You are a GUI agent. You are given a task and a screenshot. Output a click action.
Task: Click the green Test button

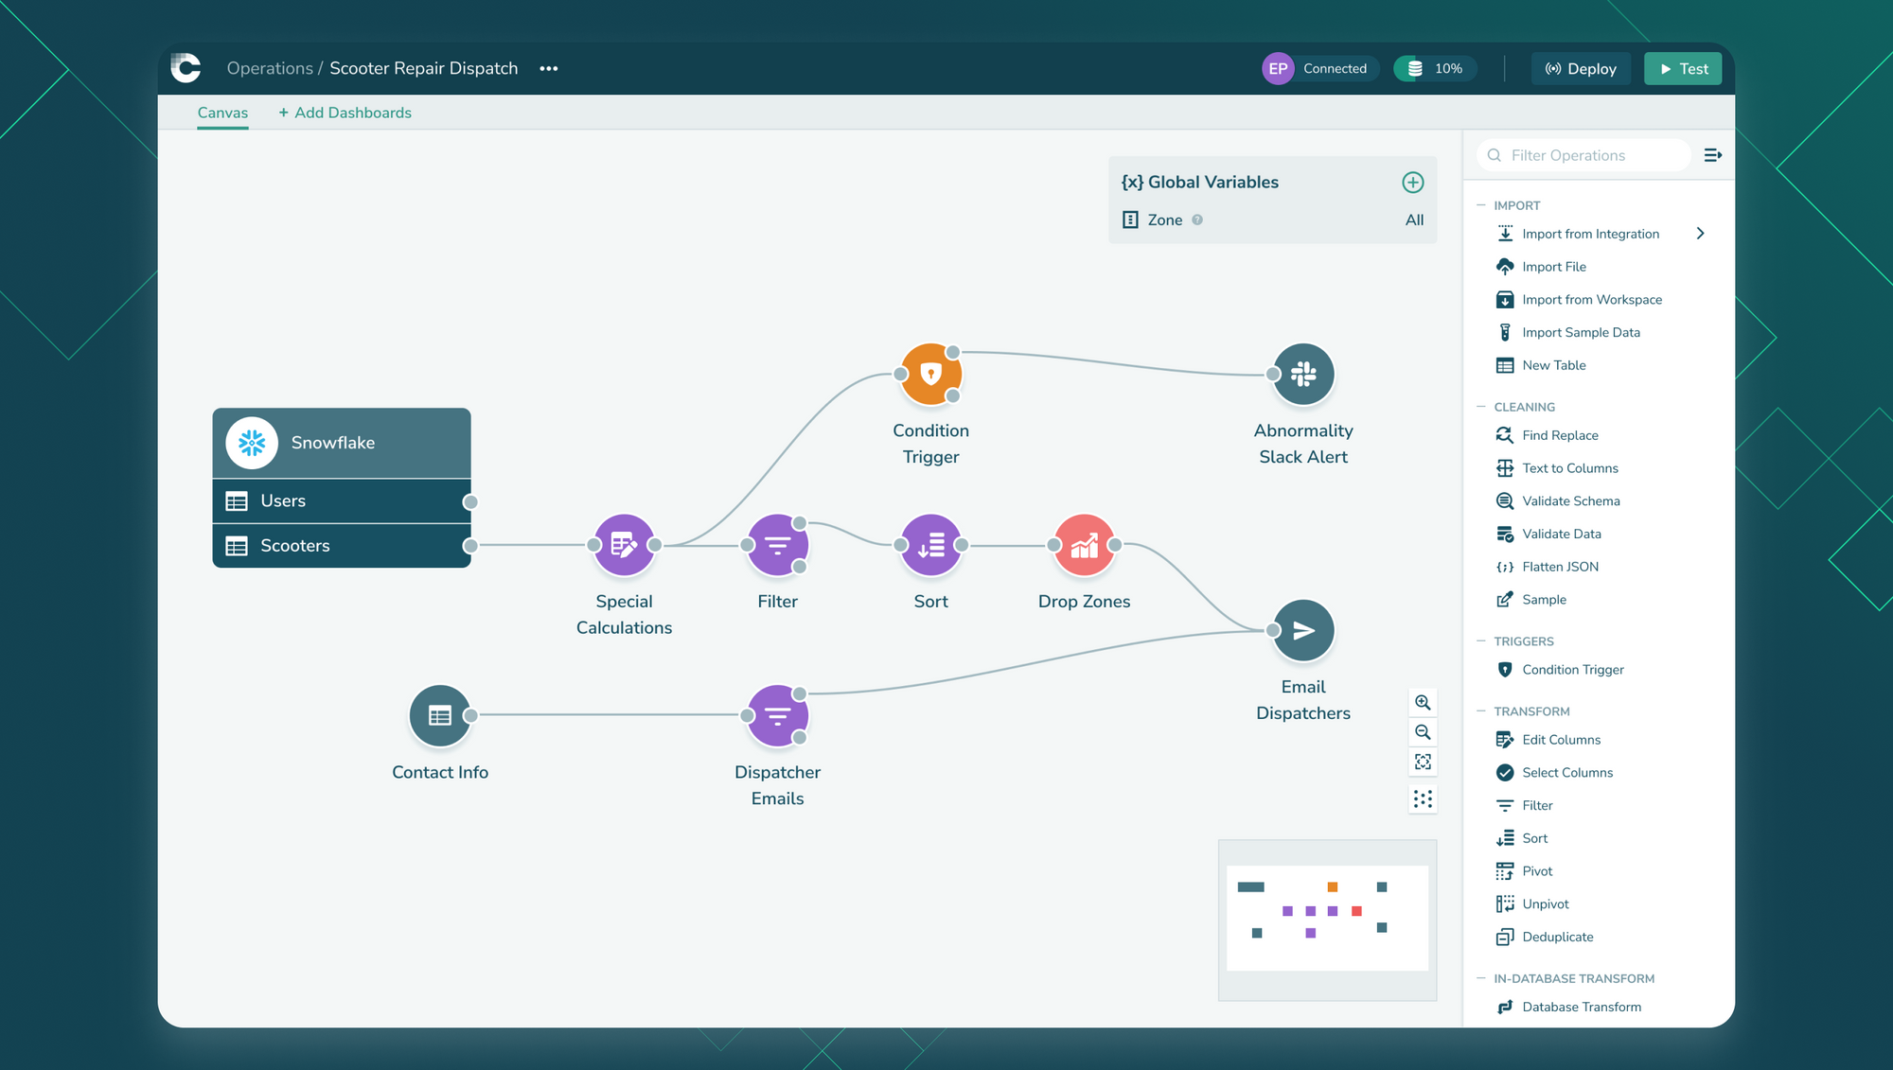click(1683, 69)
